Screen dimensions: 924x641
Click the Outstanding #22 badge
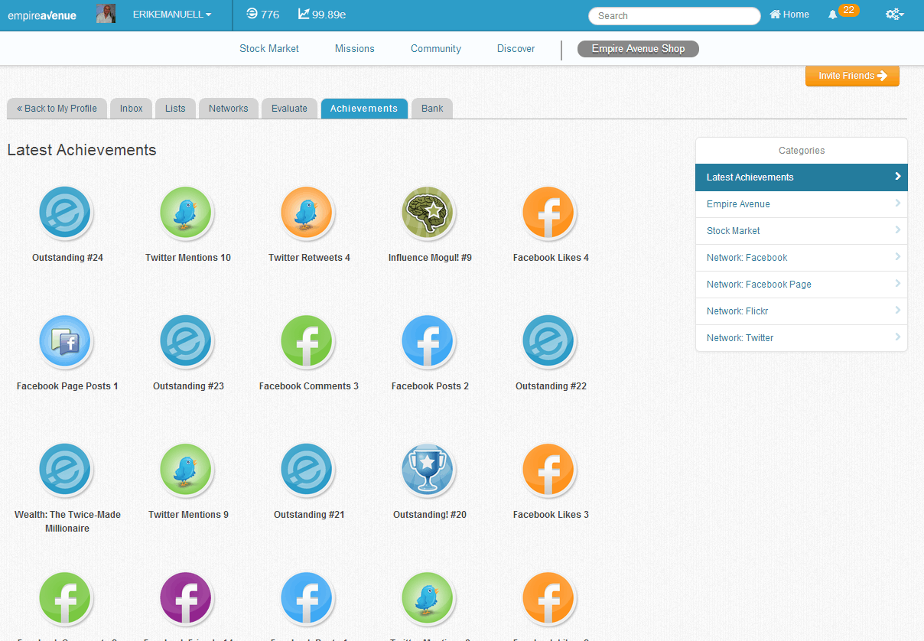click(549, 341)
